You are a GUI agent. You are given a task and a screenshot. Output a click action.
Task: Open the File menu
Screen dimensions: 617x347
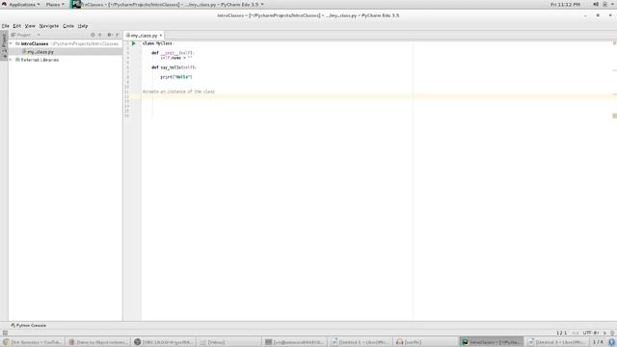[6, 26]
